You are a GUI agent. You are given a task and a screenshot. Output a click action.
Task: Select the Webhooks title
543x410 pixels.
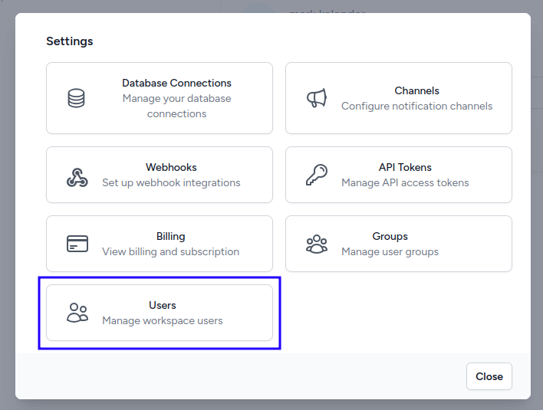tap(171, 167)
